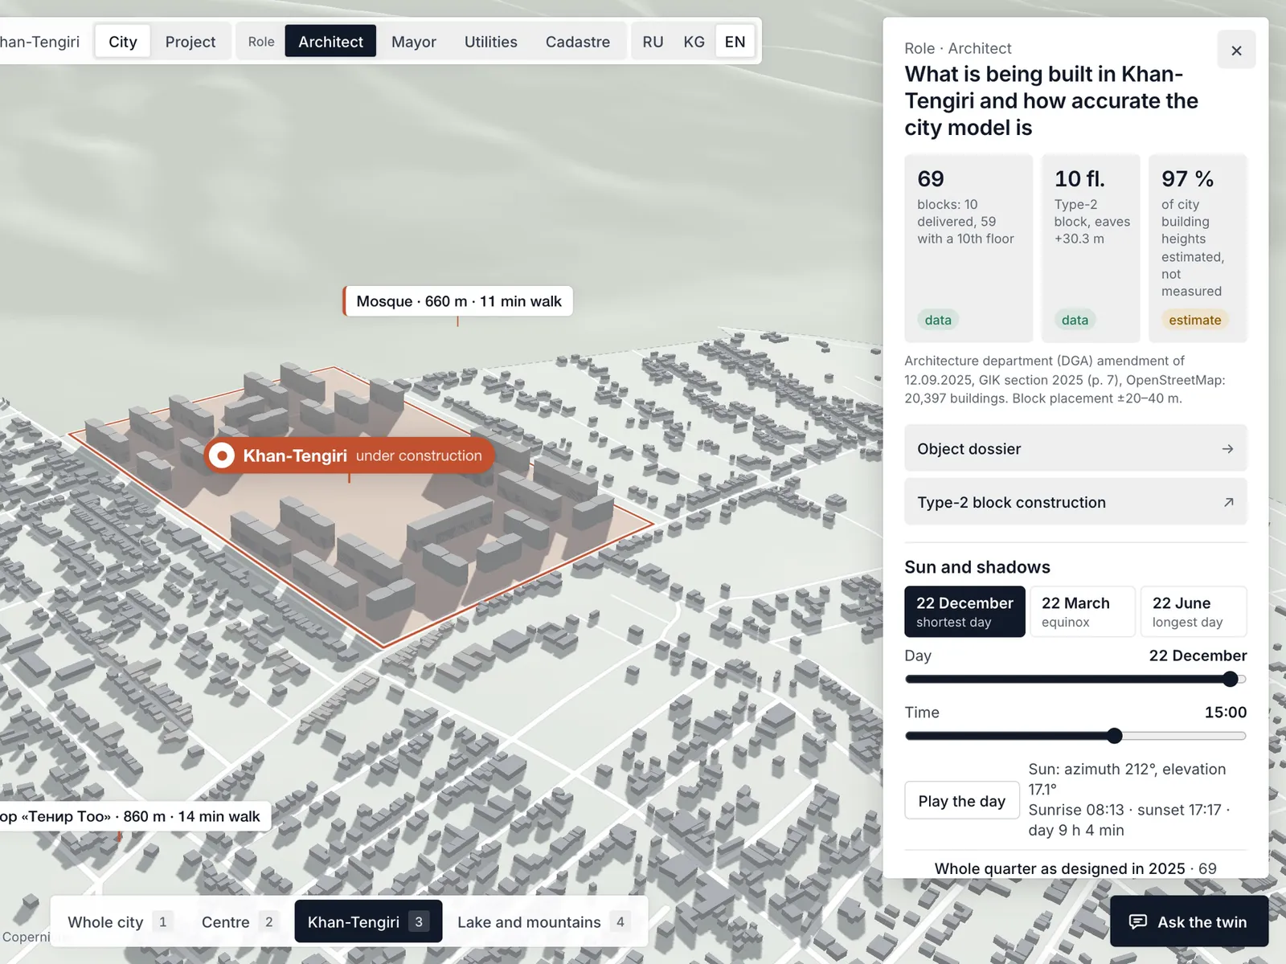This screenshot has height=964, width=1286.
Task: Click the chat icon on Ask the twin
Action: pyautogui.click(x=1138, y=921)
